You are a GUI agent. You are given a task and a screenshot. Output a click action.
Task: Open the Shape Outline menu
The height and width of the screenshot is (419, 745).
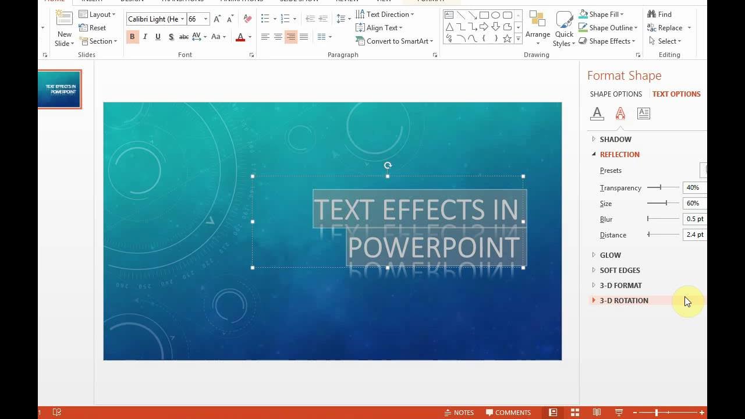pyautogui.click(x=608, y=27)
